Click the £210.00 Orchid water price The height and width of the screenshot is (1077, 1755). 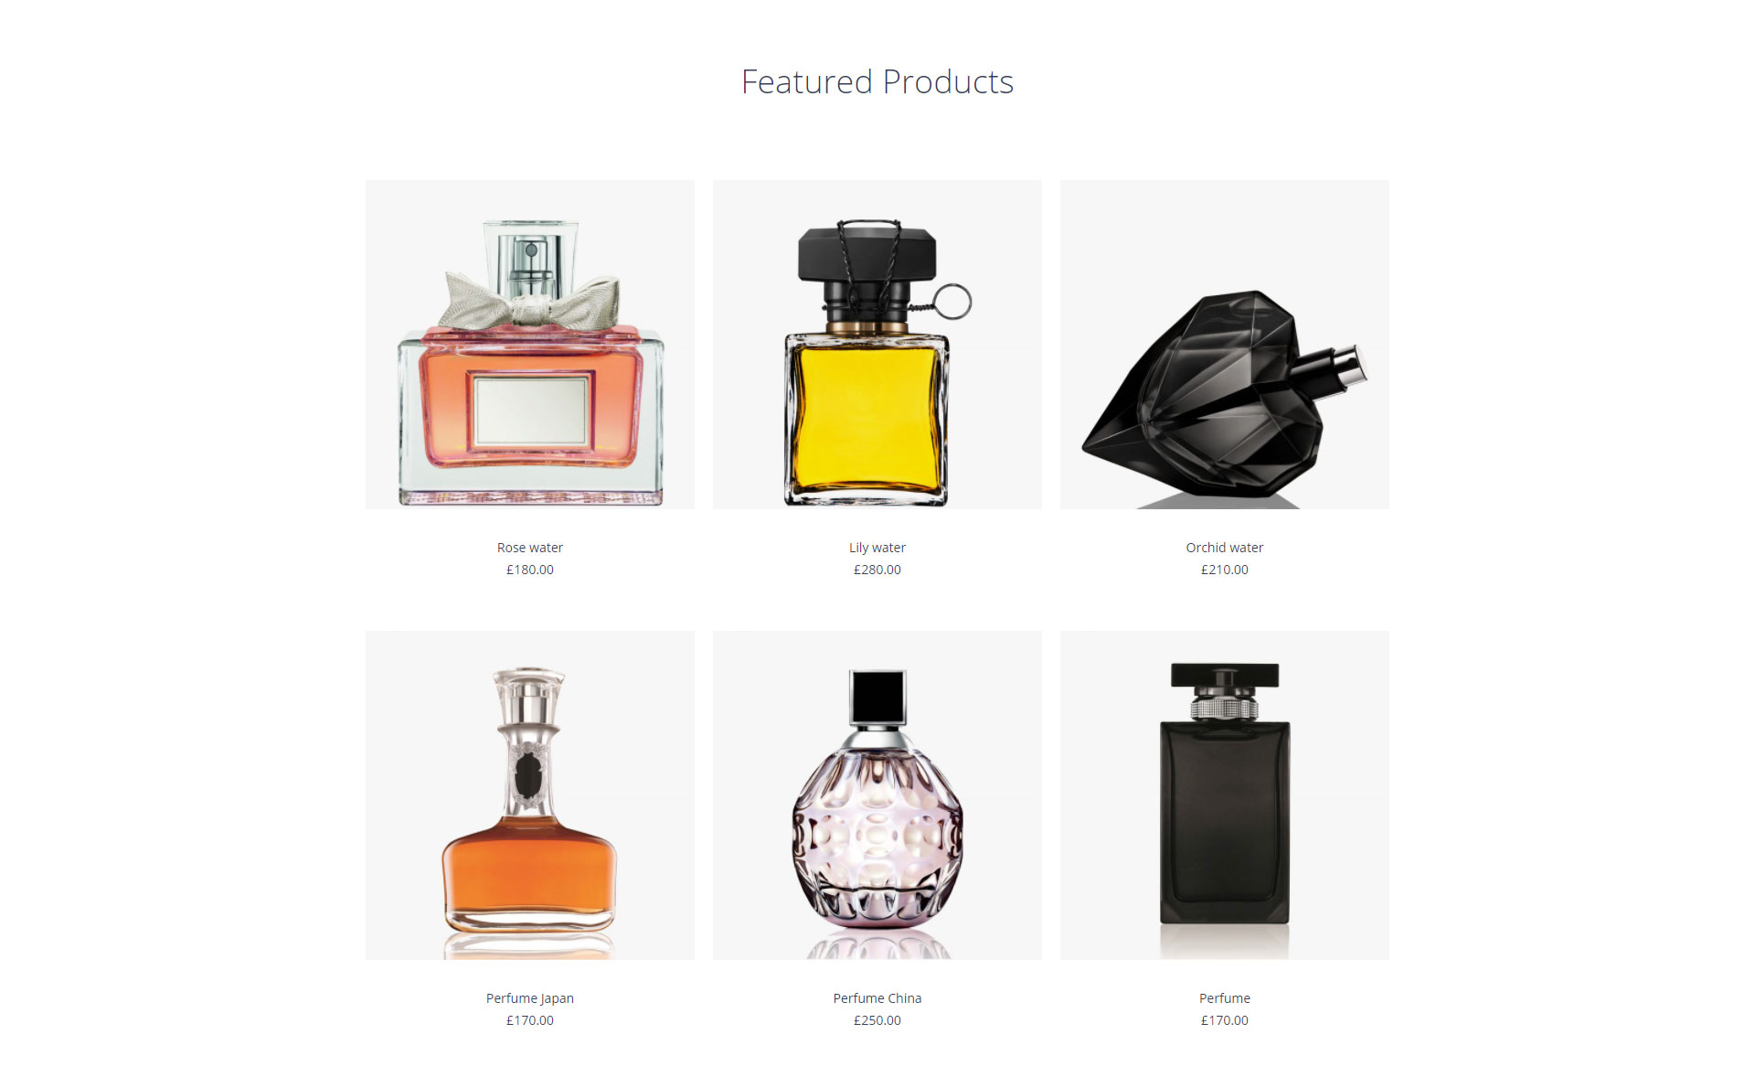1225,570
